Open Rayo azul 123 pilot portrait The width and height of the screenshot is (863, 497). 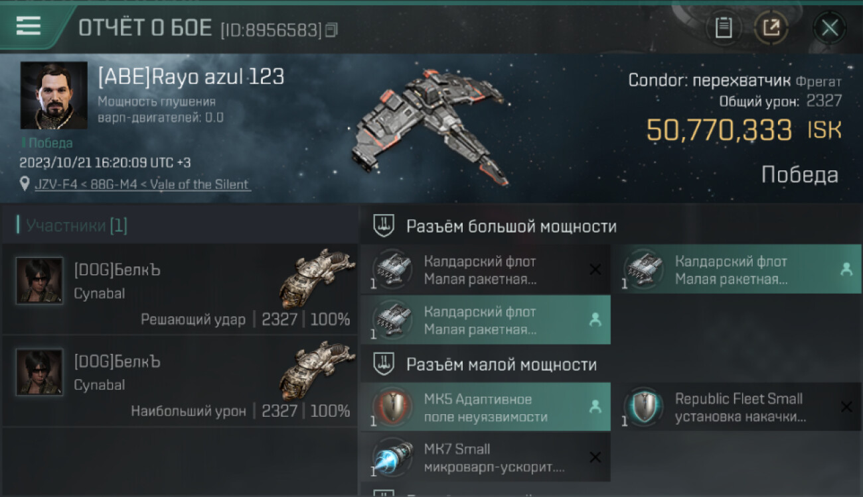[54, 95]
